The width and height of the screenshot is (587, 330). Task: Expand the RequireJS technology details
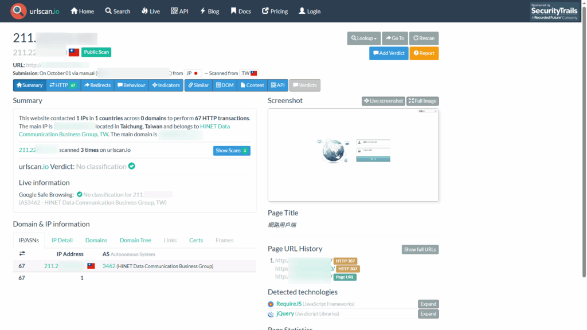(x=428, y=304)
